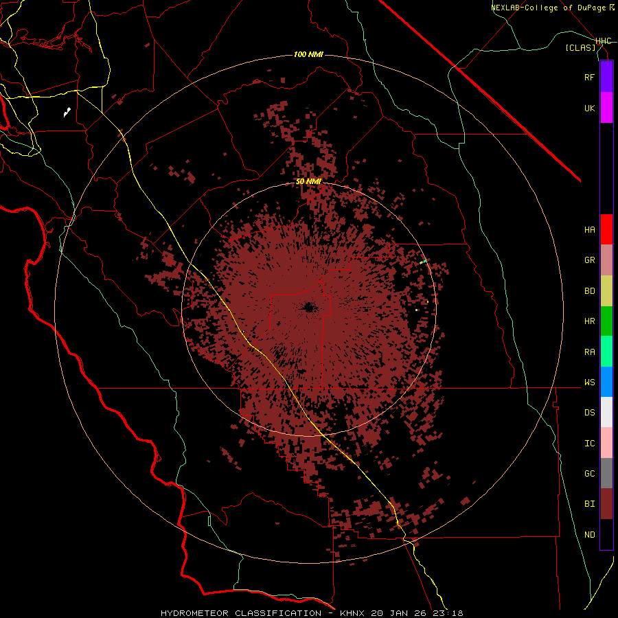The image size is (618, 618).
Task: Click the HR green legend swatch
Action: tap(606, 321)
